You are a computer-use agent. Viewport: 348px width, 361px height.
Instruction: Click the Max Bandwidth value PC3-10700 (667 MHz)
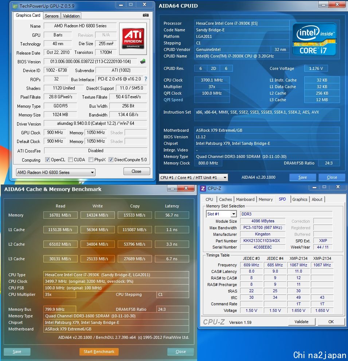(x=263, y=228)
